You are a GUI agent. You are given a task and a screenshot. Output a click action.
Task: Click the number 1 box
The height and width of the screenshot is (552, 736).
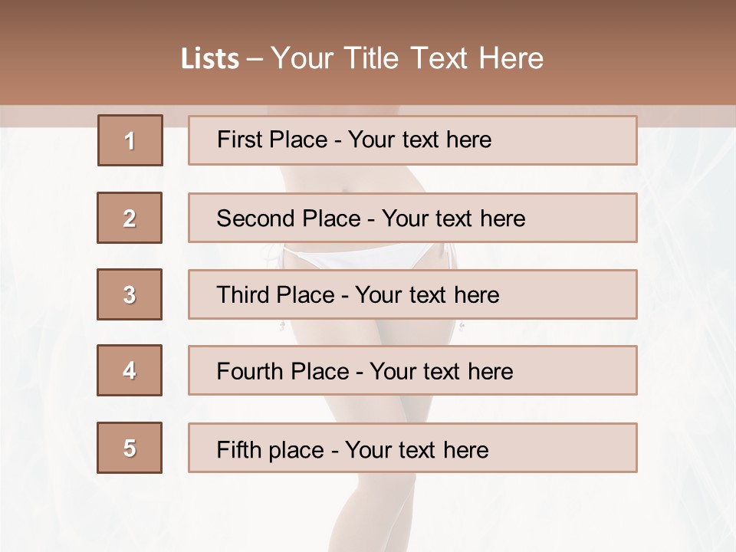tap(130, 140)
